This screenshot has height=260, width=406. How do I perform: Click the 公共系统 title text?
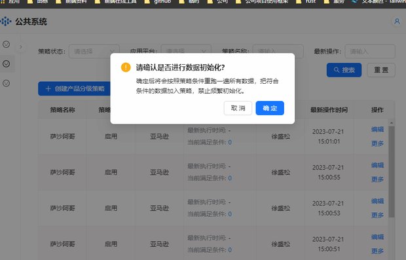[x=31, y=22]
